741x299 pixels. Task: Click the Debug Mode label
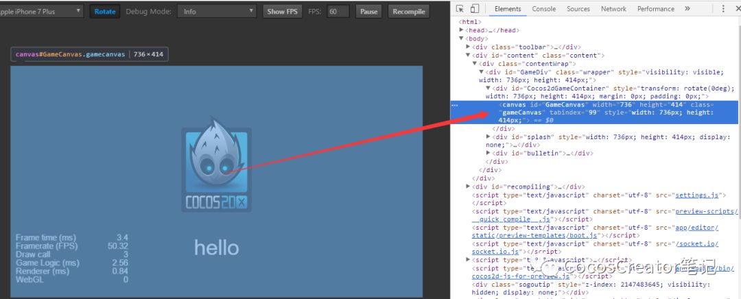pos(148,12)
